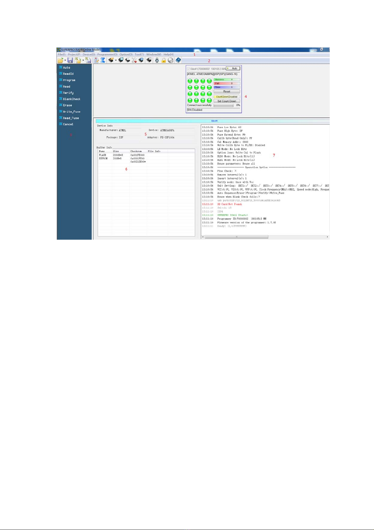Click the ATMEL ATMEGA88PA@ISP device field
374x530 pixels.
click(x=213, y=74)
